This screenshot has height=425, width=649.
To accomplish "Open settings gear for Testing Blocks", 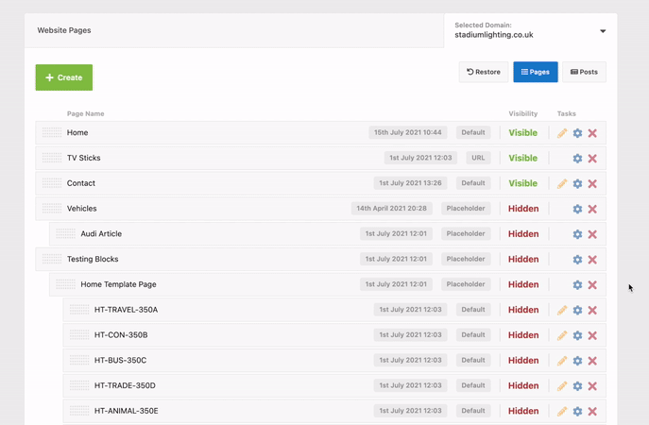I will (577, 259).
